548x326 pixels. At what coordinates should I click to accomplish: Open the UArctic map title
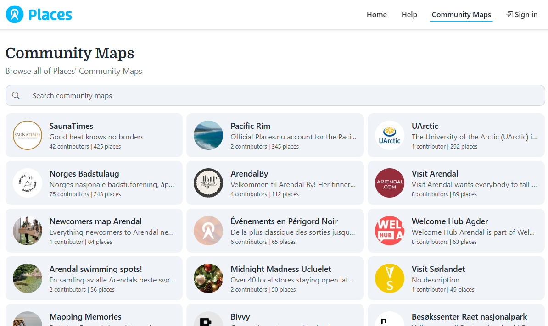click(425, 126)
